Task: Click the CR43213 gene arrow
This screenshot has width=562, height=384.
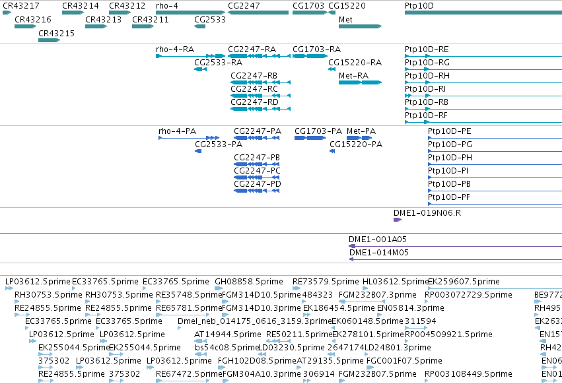Action: click(96, 26)
